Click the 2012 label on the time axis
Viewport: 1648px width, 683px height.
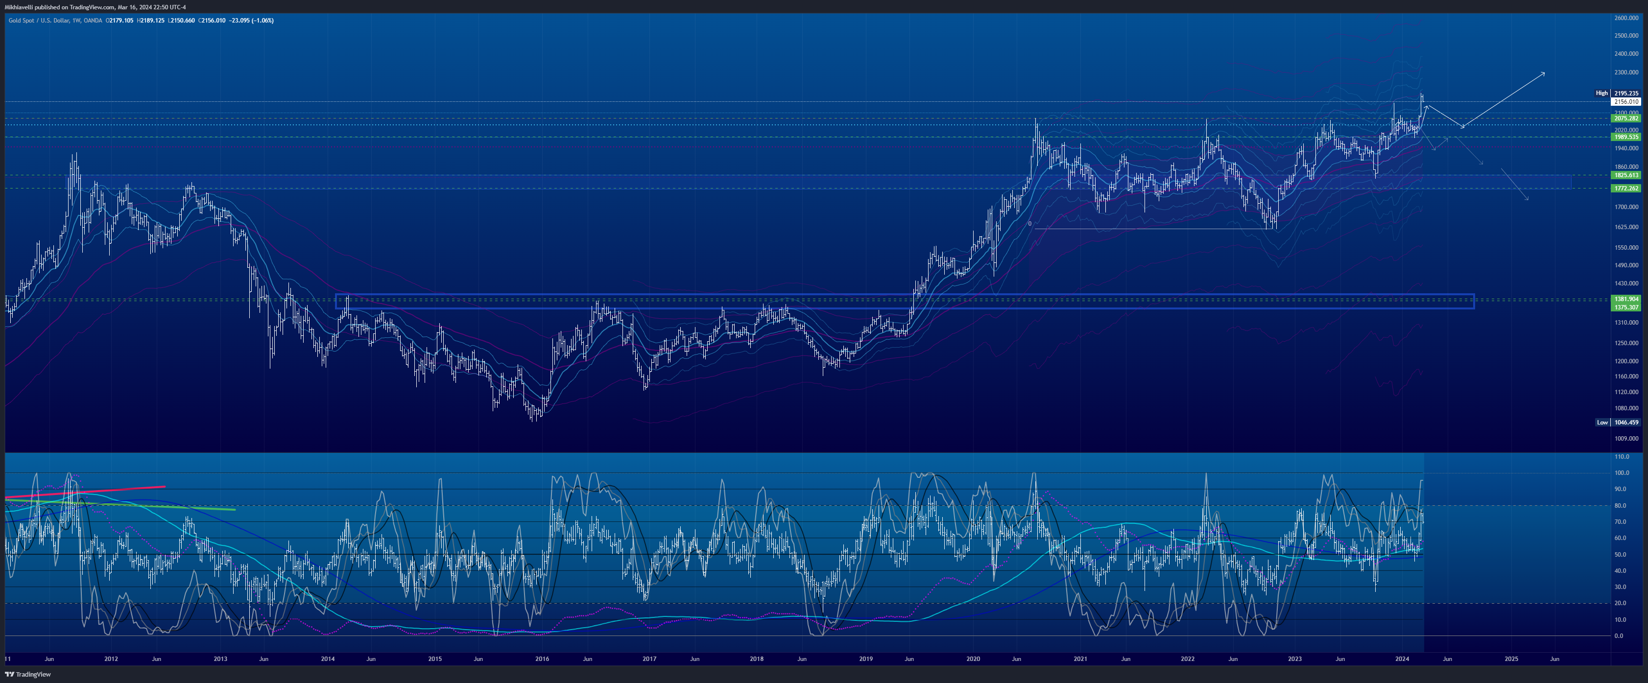coord(111,659)
